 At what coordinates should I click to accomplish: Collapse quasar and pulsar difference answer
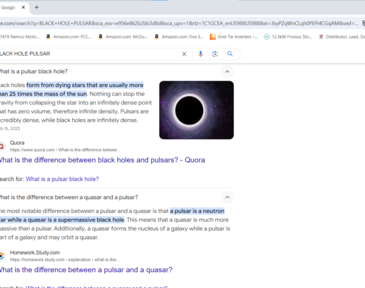227,197
